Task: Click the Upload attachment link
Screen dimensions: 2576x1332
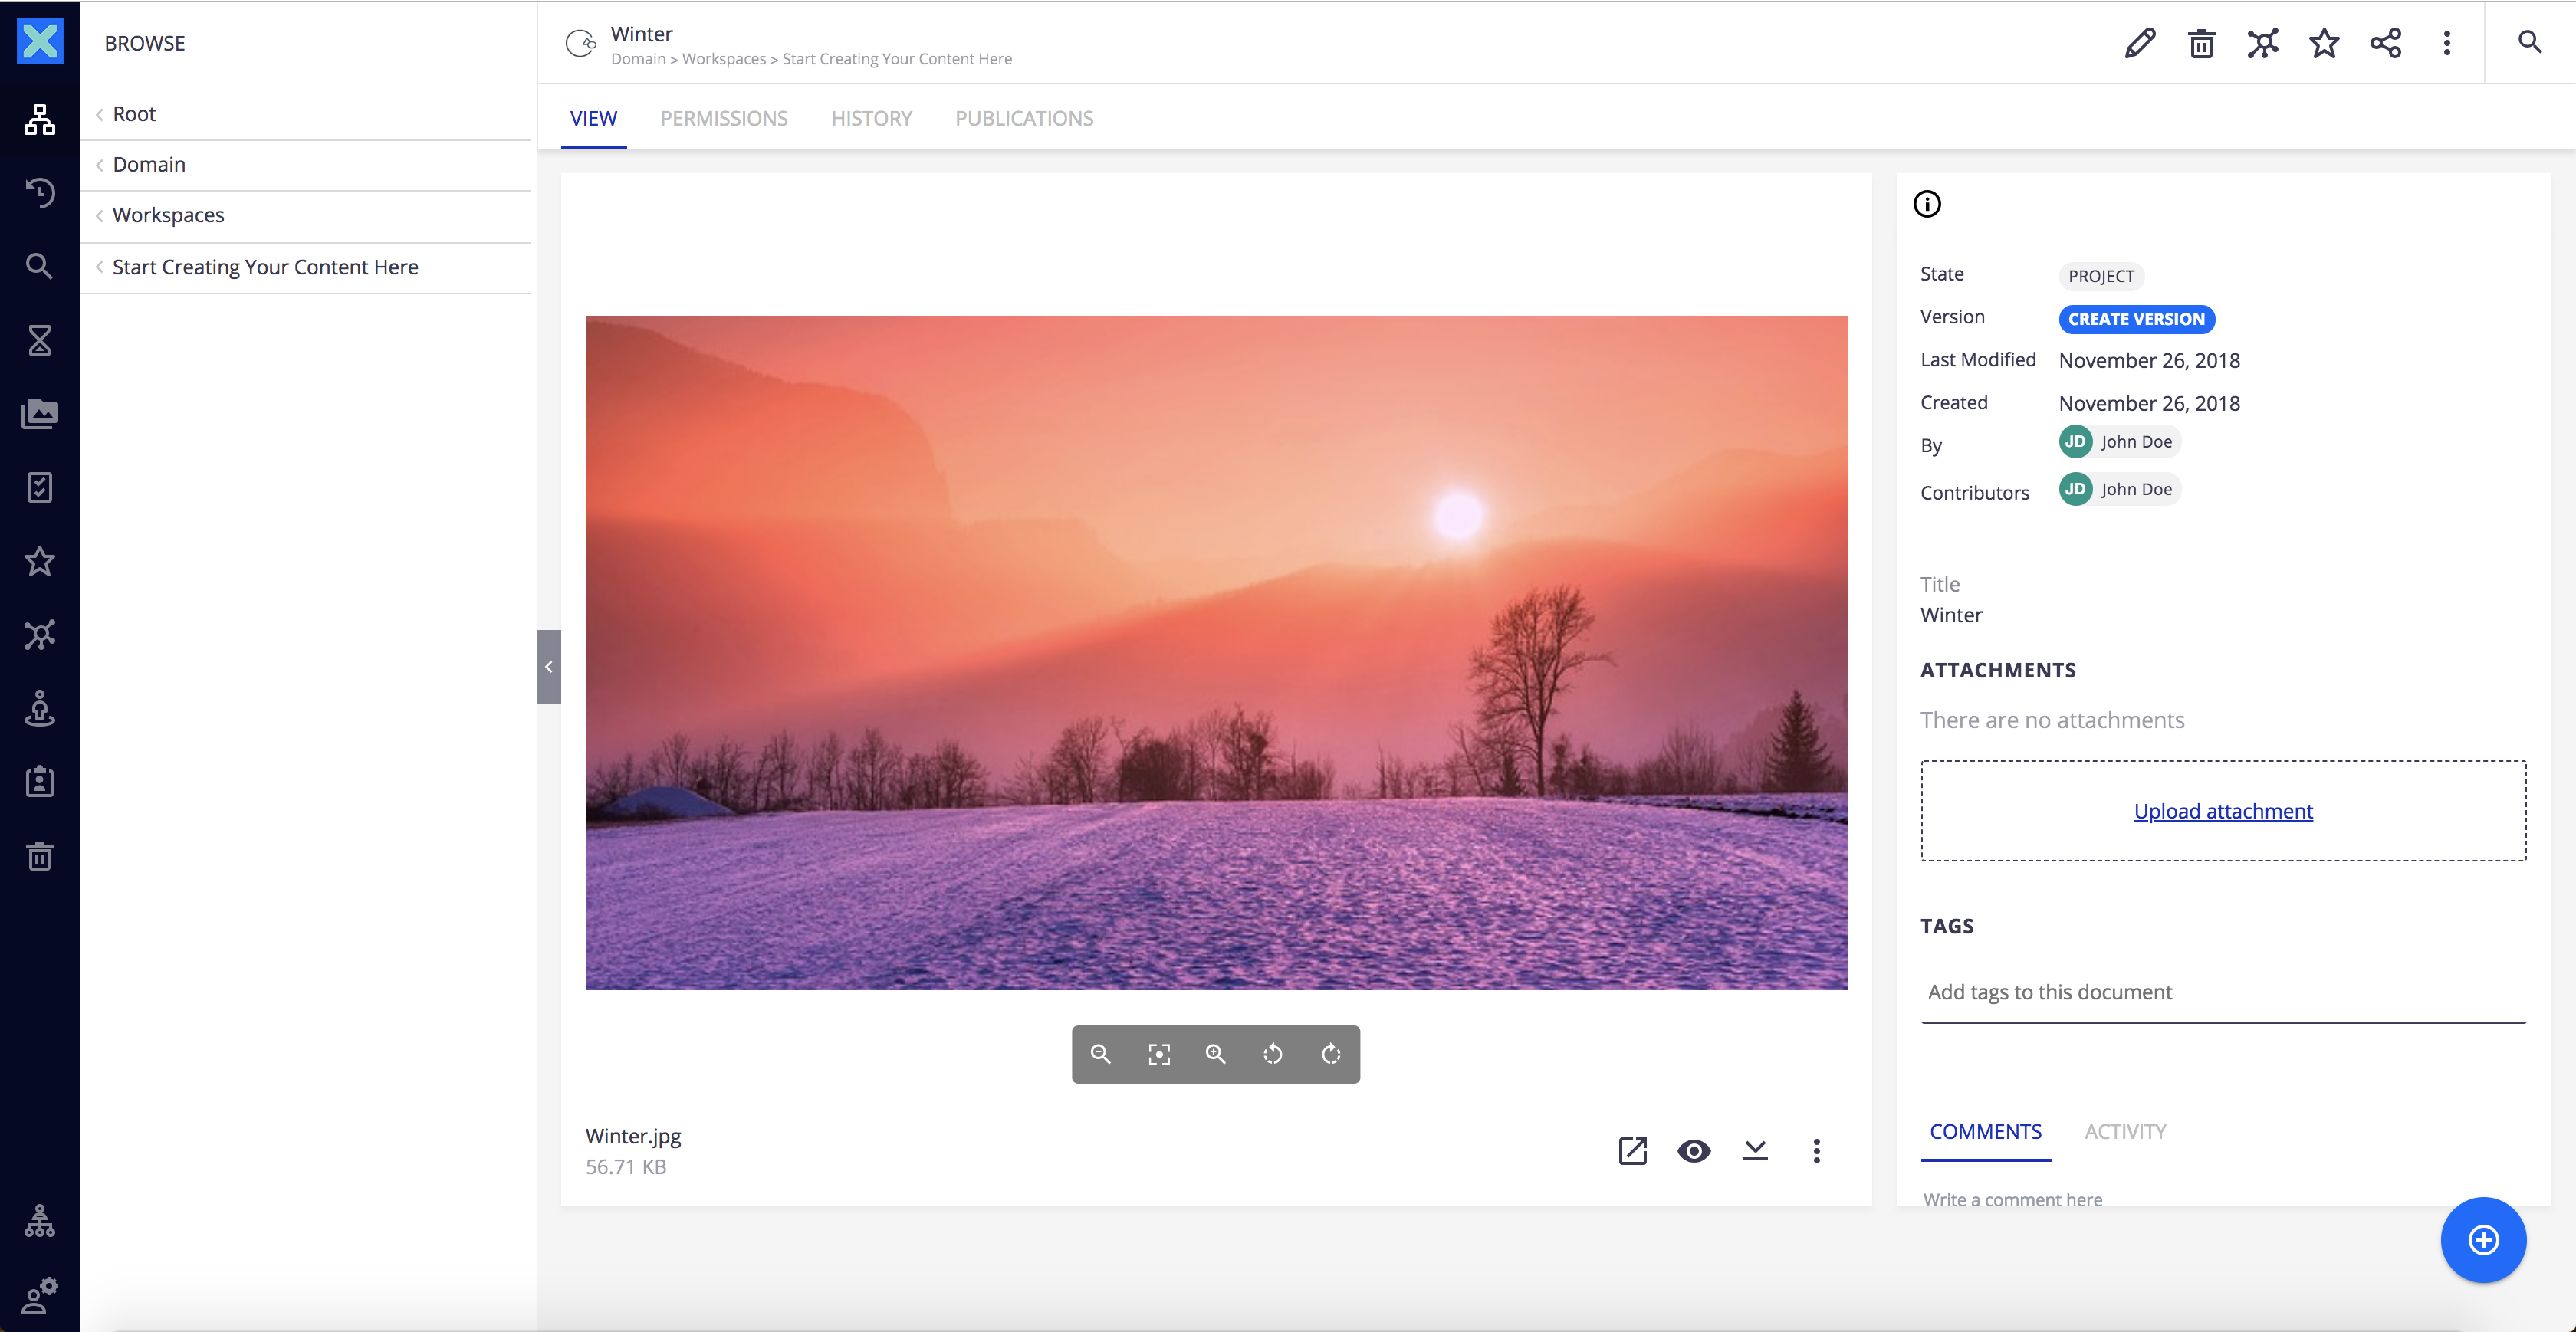Action: tap(2223, 811)
